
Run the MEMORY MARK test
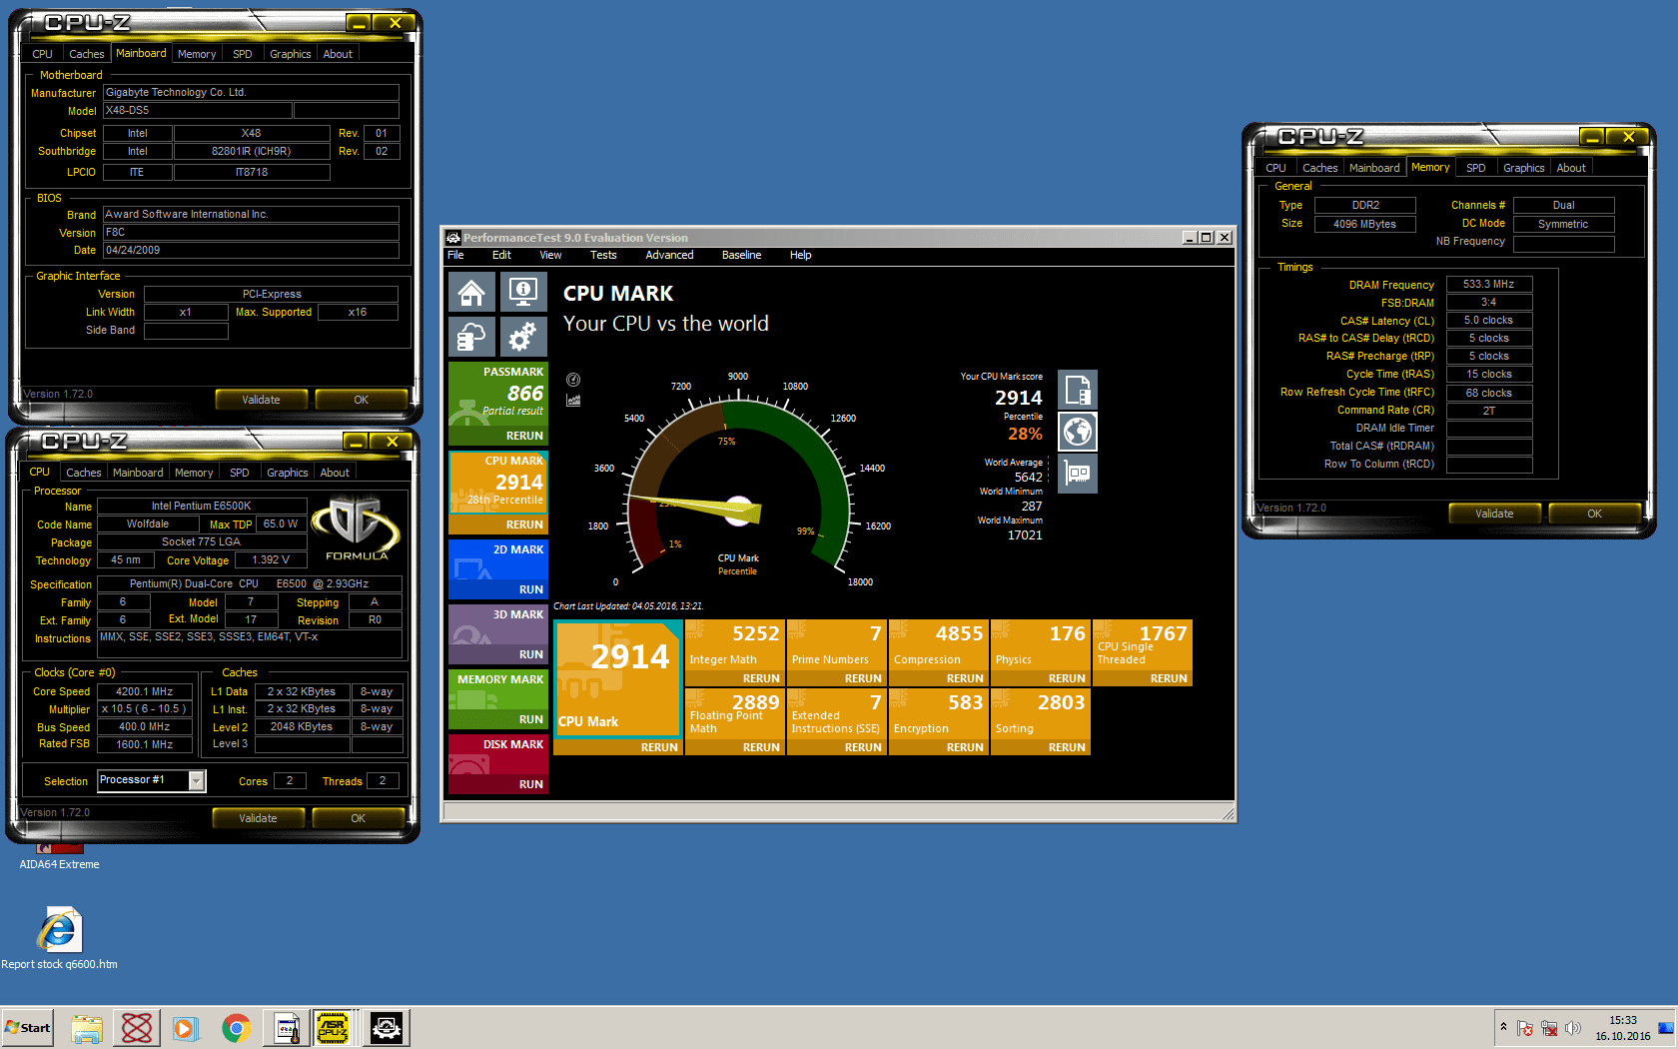(531, 719)
